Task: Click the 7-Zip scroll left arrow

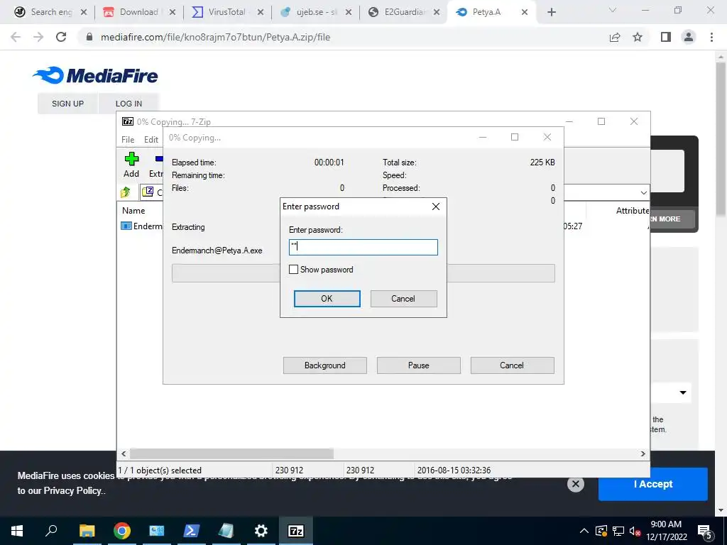Action: click(124, 453)
